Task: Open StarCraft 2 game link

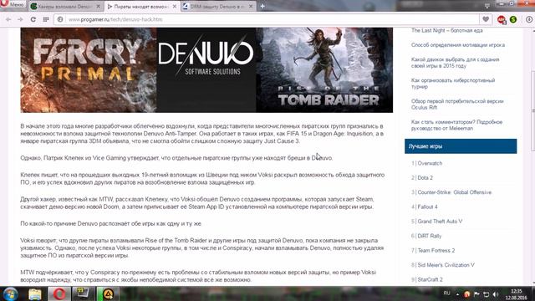Action: tap(430, 279)
